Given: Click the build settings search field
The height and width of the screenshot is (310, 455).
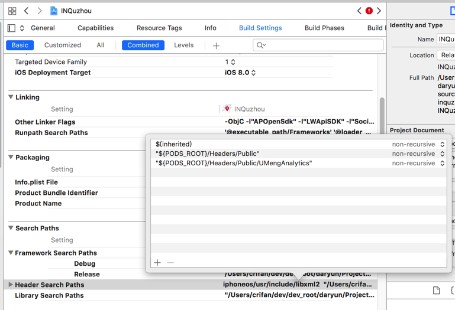Looking at the screenshot, I should pos(318,45).
